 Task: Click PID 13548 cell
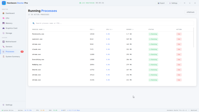coord(92,34)
